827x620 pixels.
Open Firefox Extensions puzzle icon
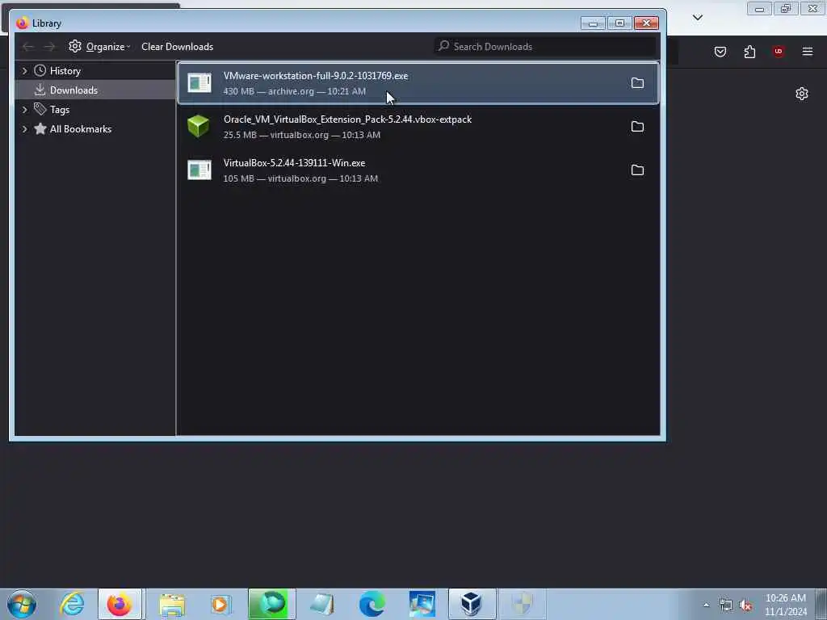(x=749, y=52)
